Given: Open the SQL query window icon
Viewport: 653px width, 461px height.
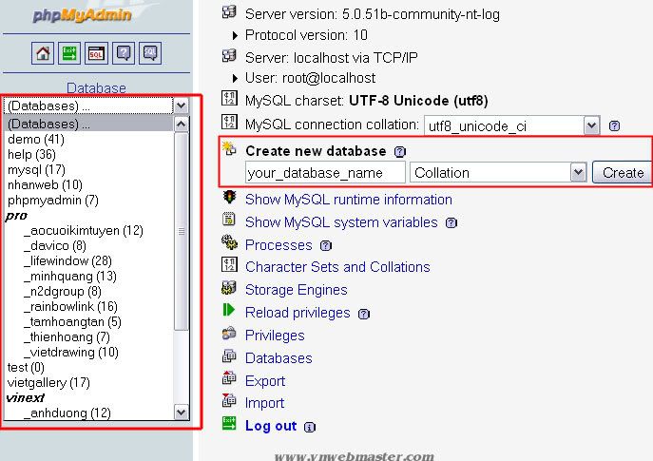Looking at the screenshot, I should tap(96, 53).
